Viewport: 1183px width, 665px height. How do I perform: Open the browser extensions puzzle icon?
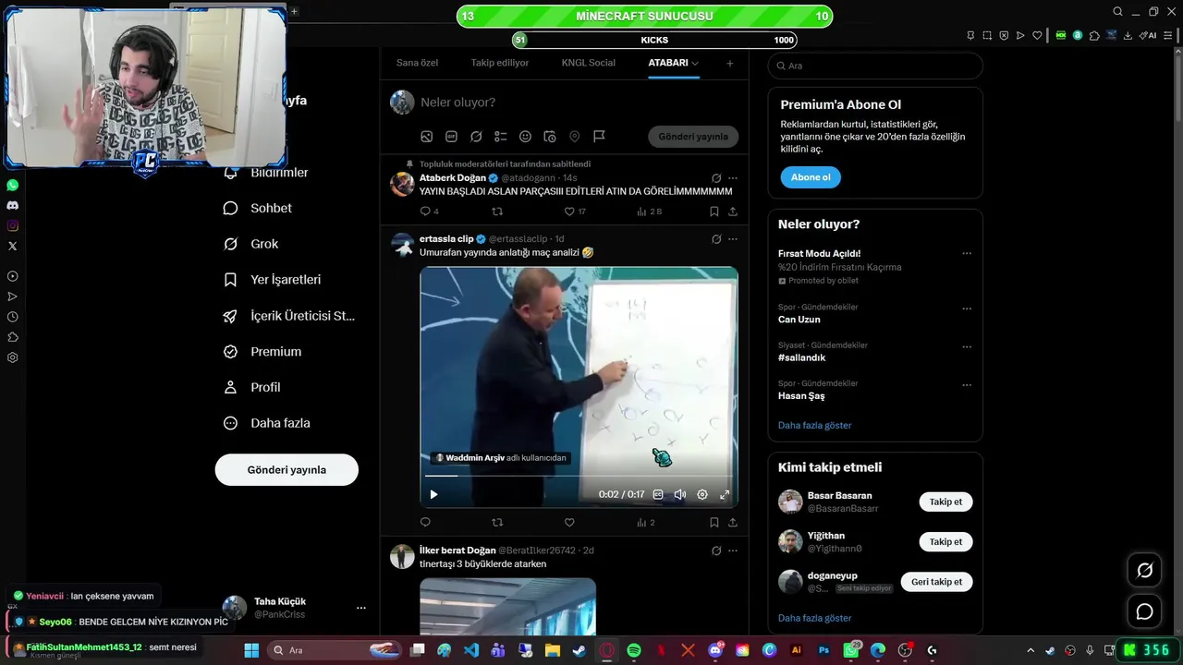tap(1094, 35)
